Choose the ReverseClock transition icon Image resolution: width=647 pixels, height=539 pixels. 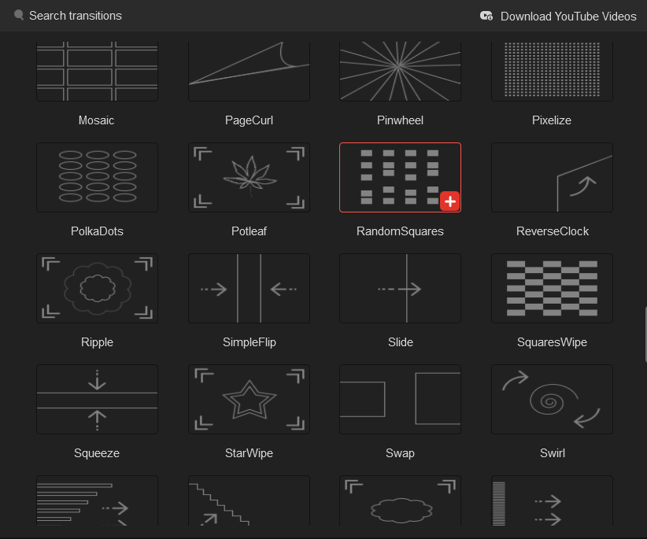pyautogui.click(x=552, y=177)
